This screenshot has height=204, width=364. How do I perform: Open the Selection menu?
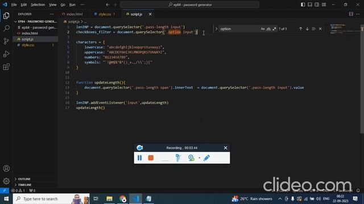point(38,5)
